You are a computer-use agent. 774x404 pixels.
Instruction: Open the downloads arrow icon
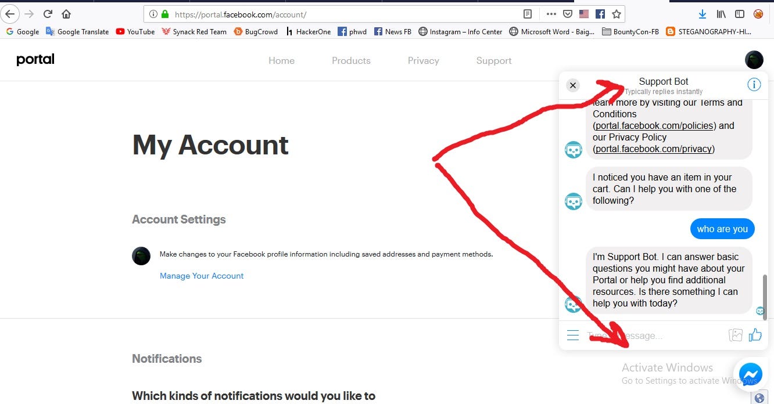(703, 14)
